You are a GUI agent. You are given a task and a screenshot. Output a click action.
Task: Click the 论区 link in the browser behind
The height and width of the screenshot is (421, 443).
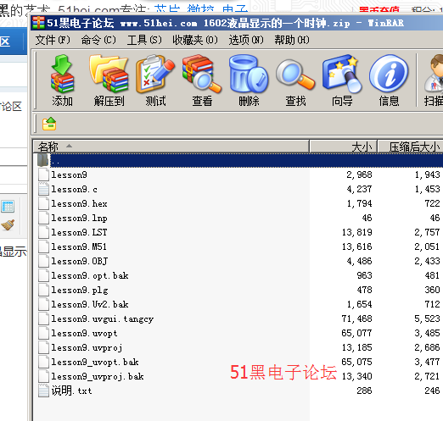11,107
